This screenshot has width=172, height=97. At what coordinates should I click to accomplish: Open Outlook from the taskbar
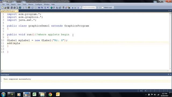pyautogui.click(x=58, y=95)
